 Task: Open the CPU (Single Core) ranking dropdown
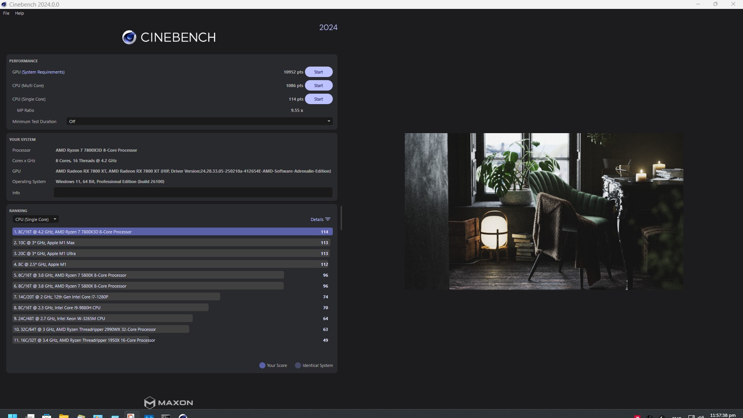[x=36, y=219]
